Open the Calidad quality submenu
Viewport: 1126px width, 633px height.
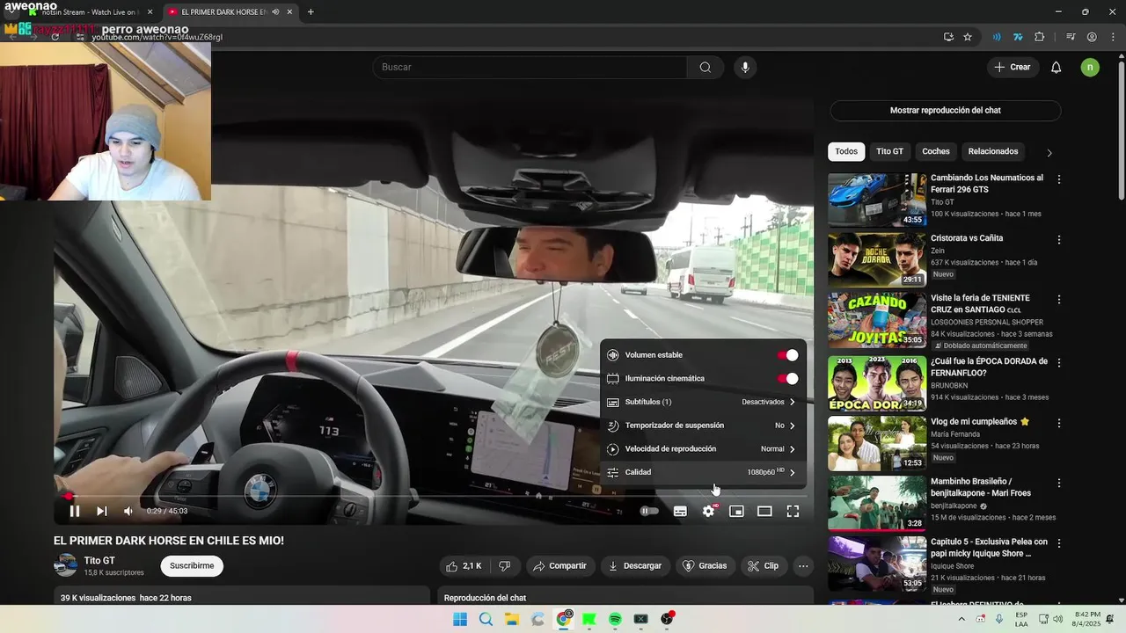702,472
